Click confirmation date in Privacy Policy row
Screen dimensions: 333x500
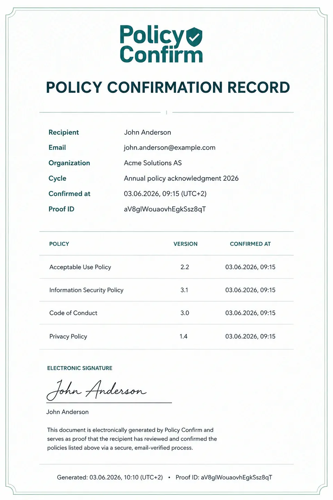pos(250,336)
